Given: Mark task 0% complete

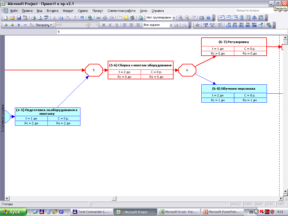Looking at the screenshot, I should [x=228, y=25].
